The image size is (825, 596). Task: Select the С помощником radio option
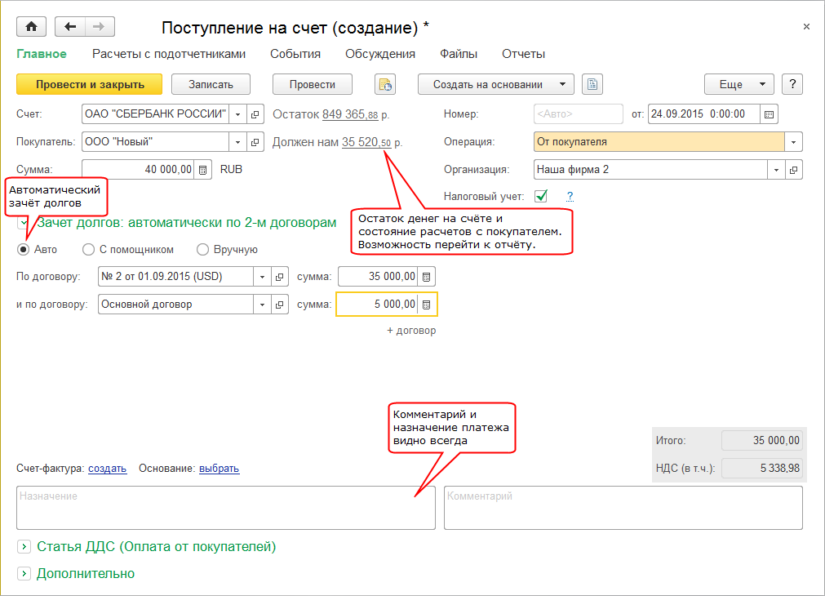88,250
